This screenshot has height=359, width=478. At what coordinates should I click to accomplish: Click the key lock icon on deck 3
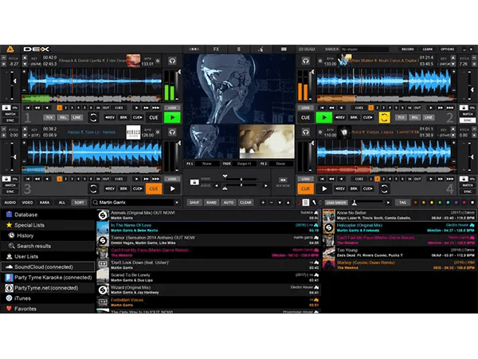click(x=6, y=179)
